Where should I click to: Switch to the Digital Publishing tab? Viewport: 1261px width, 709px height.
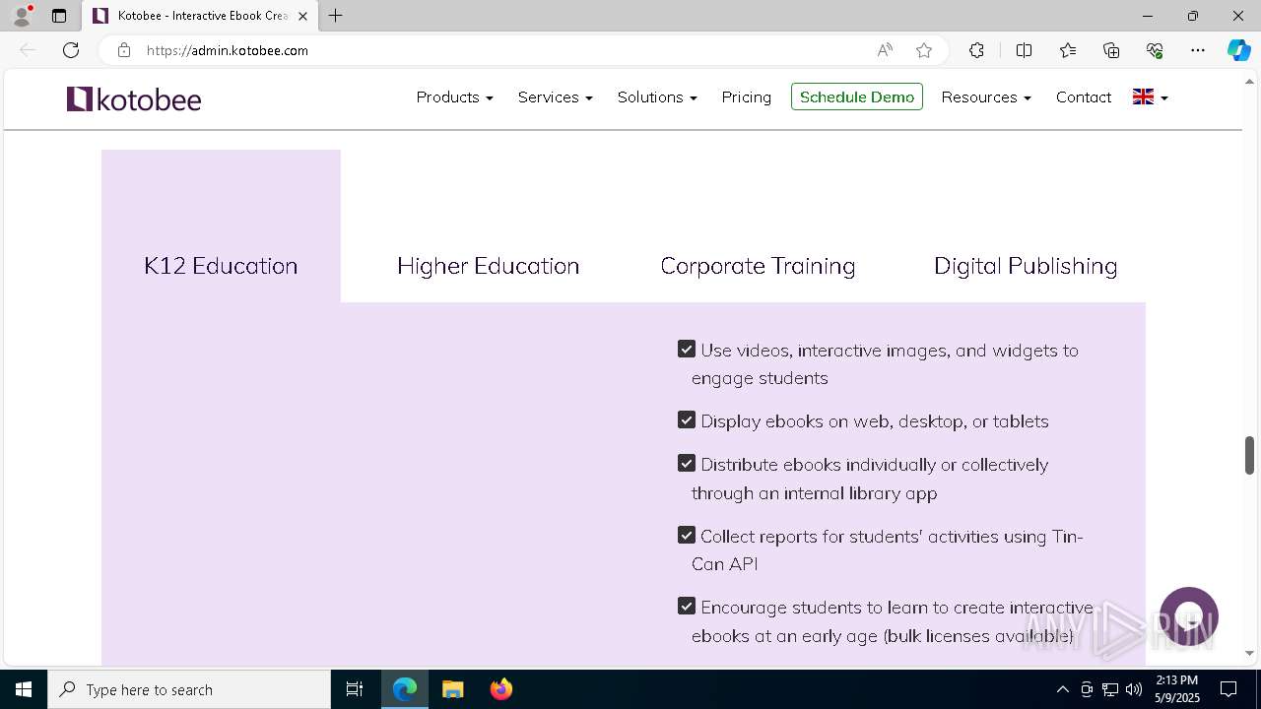(1026, 266)
